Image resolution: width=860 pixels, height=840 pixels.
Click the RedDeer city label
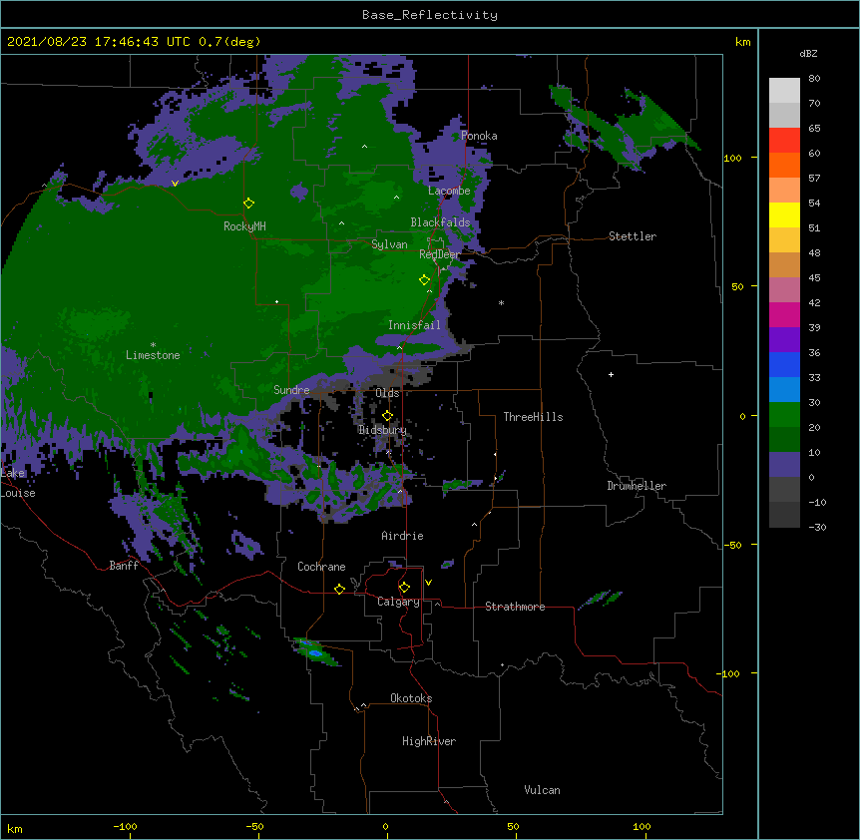click(439, 254)
